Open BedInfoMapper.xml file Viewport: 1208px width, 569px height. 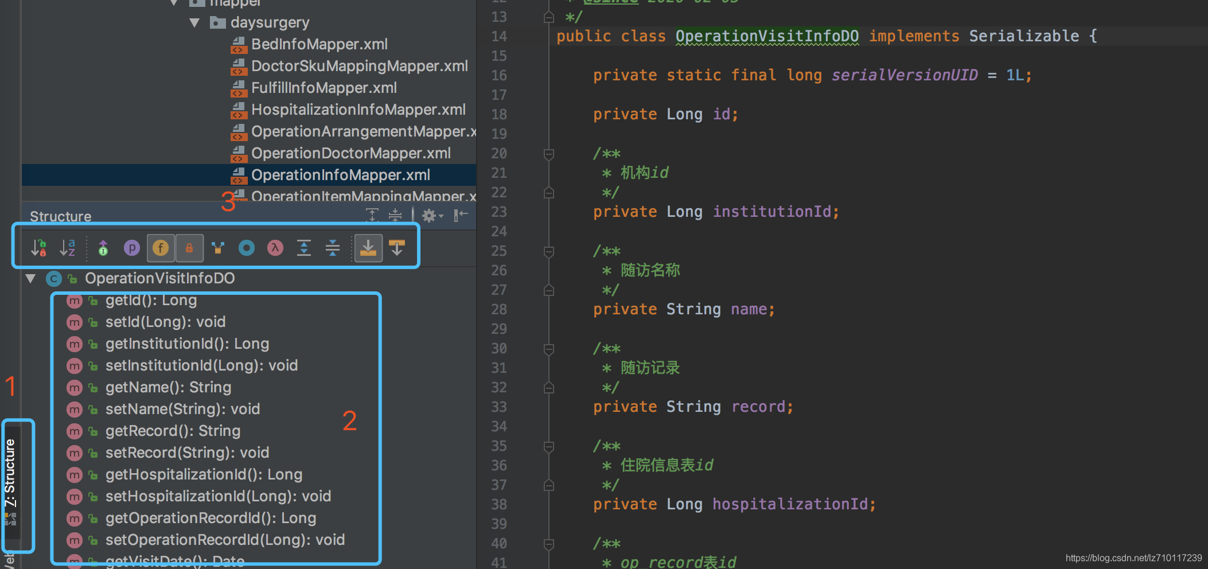[x=319, y=44]
